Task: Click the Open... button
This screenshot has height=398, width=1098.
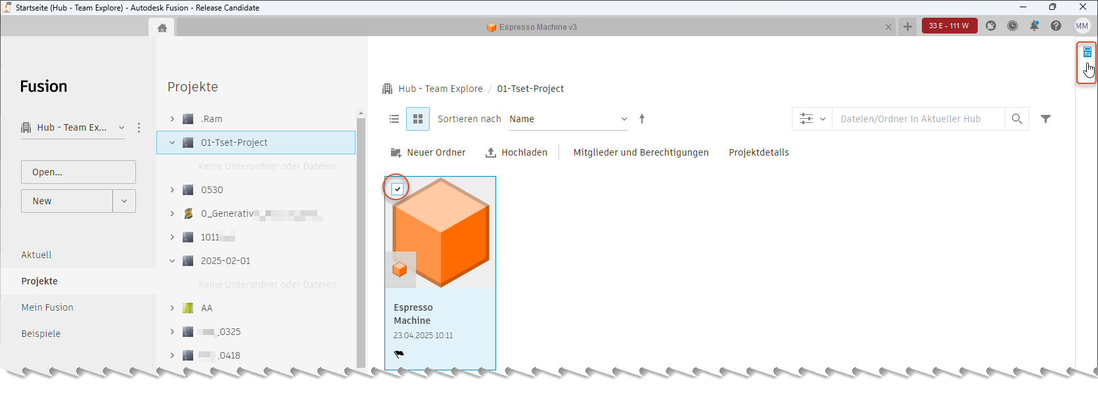Action: tap(78, 172)
